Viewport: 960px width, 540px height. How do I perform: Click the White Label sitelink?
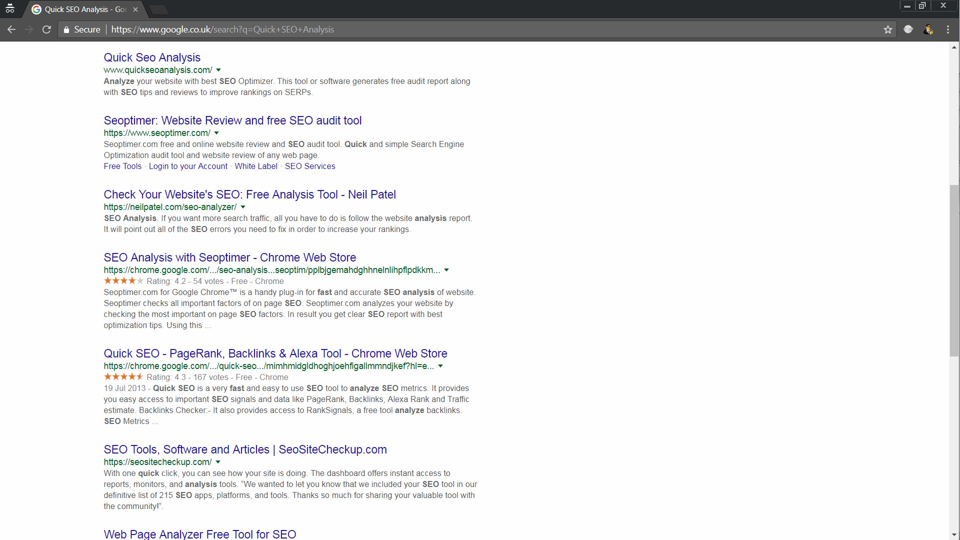[256, 166]
